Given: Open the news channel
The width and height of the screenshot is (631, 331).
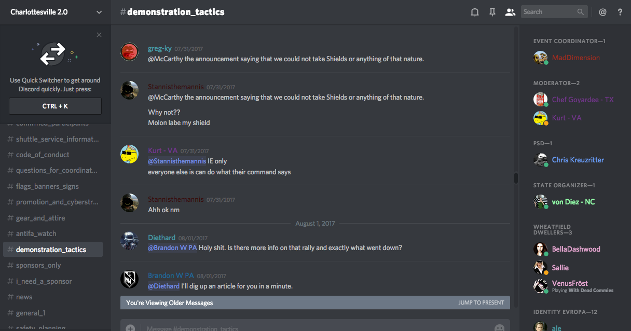Looking at the screenshot, I should [24, 297].
